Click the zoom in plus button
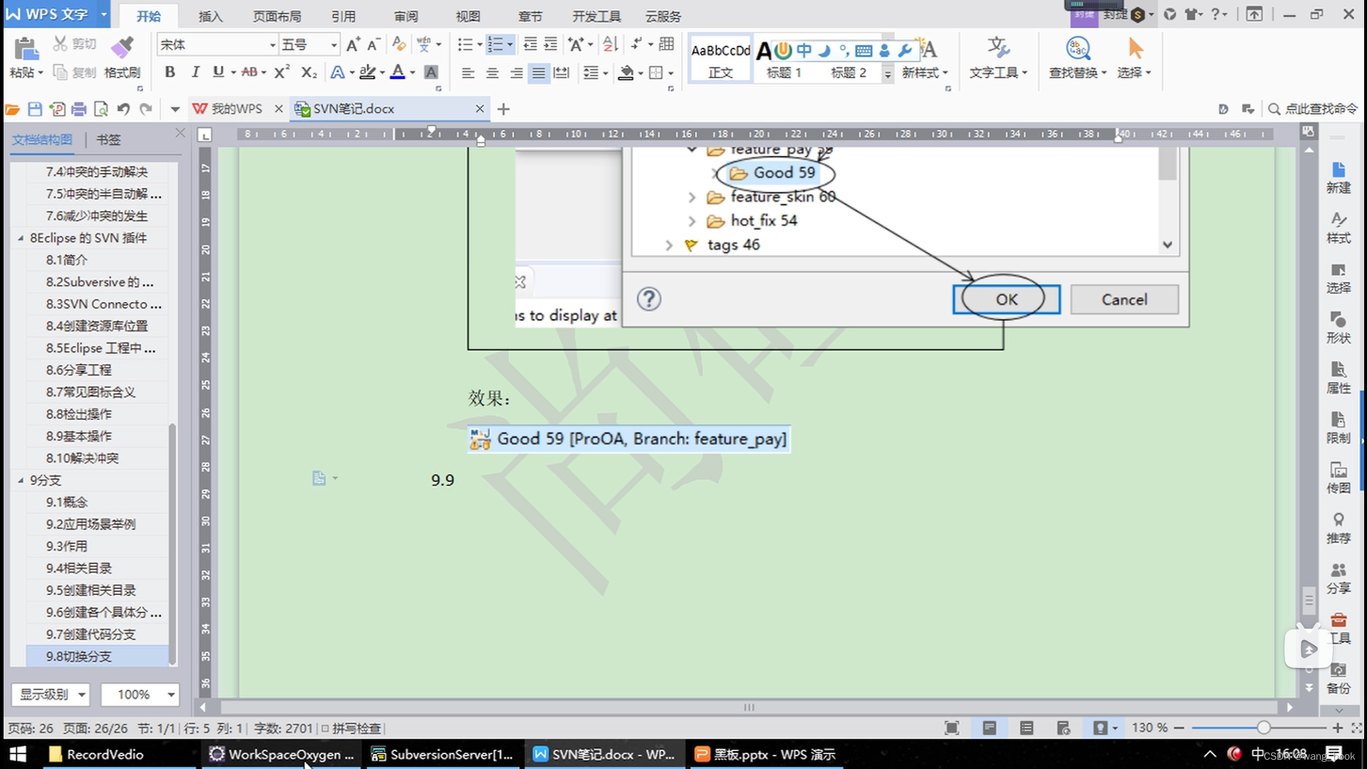 point(1338,728)
